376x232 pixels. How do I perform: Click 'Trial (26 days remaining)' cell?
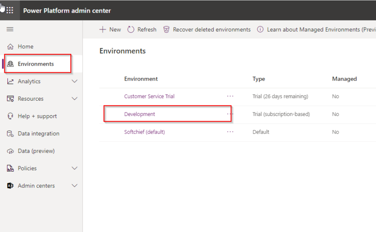pos(280,96)
